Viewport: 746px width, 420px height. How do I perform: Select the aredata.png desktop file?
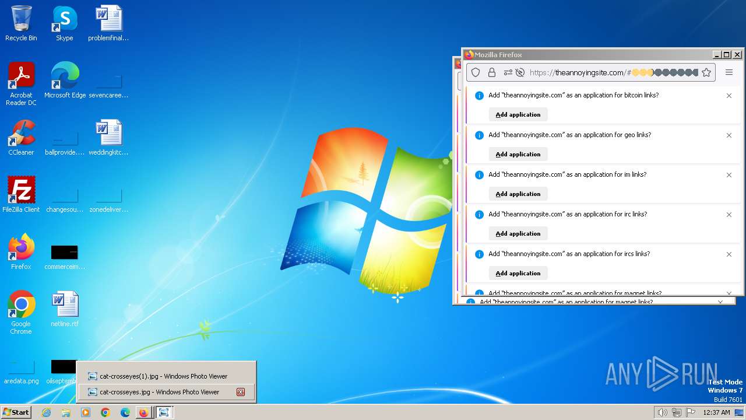click(21, 371)
